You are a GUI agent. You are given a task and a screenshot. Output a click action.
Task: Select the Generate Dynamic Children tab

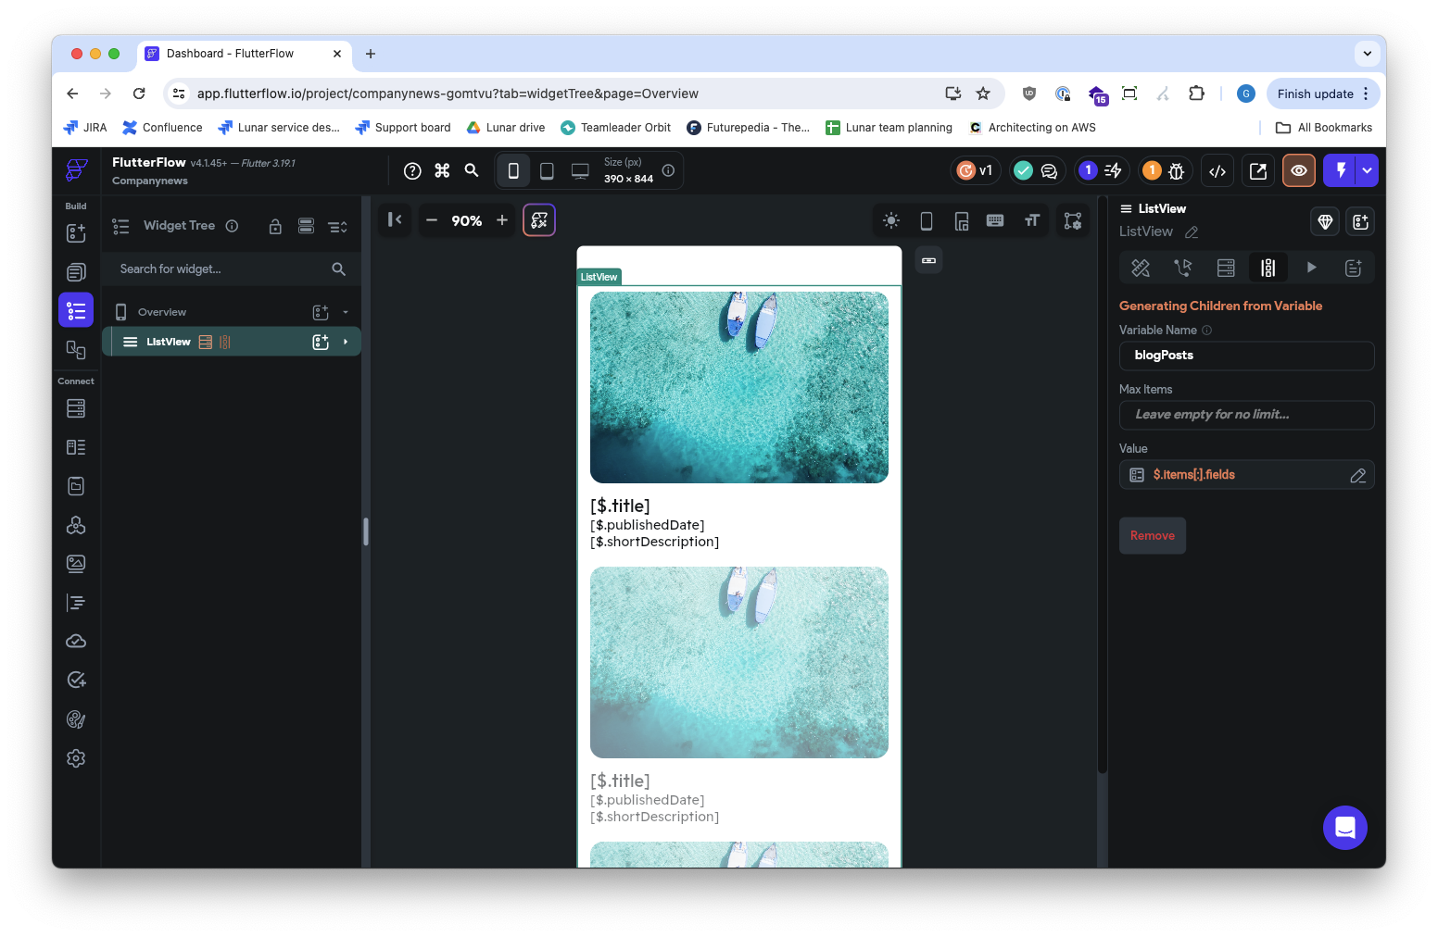tap(1268, 268)
